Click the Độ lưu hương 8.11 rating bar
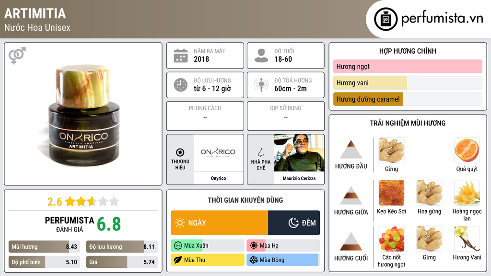 pyautogui.click(x=122, y=247)
